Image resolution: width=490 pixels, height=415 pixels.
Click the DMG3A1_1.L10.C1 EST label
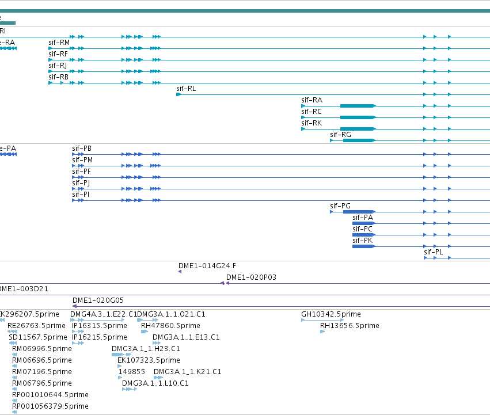coord(155,383)
